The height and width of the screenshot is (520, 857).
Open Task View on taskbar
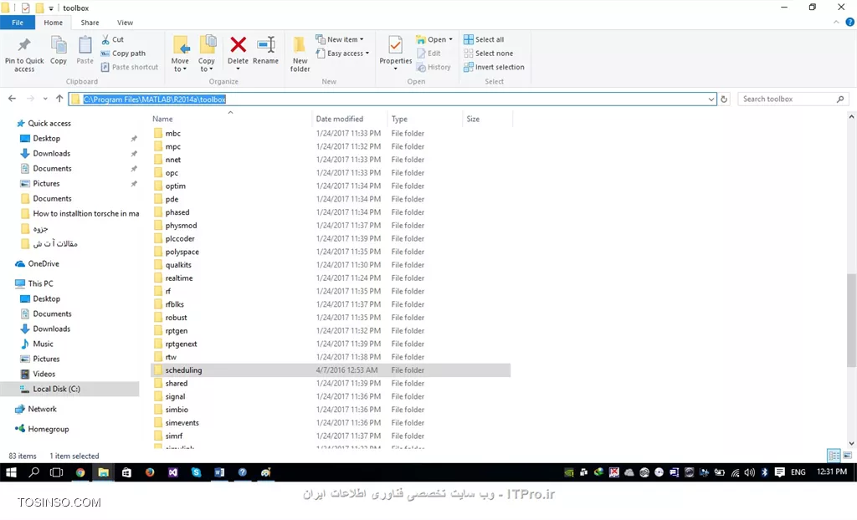(56, 472)
